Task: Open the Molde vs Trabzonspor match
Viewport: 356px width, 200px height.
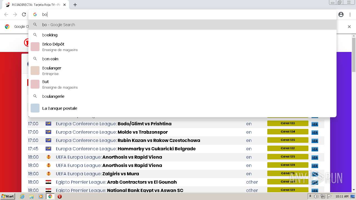Action: (143, 132)
